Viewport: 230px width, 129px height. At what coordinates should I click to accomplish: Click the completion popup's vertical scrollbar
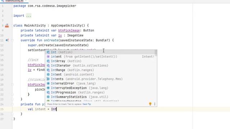click(x=156, y=53)
